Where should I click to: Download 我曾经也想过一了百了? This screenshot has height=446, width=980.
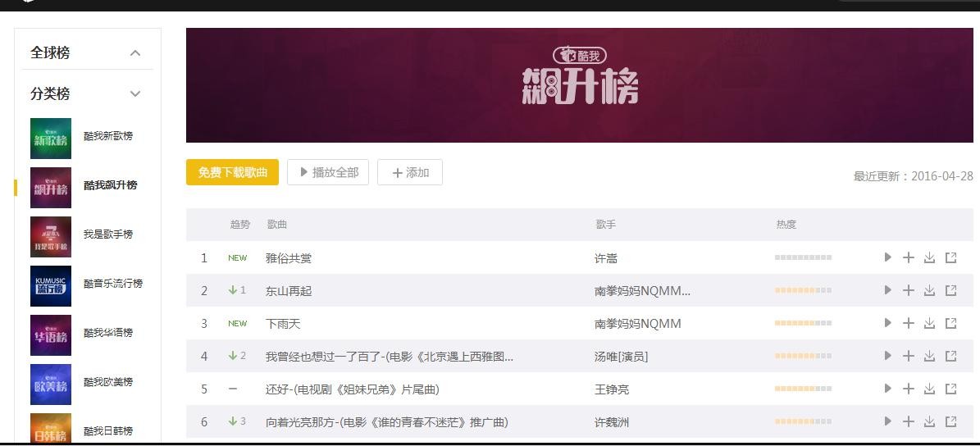pos(929,356)
